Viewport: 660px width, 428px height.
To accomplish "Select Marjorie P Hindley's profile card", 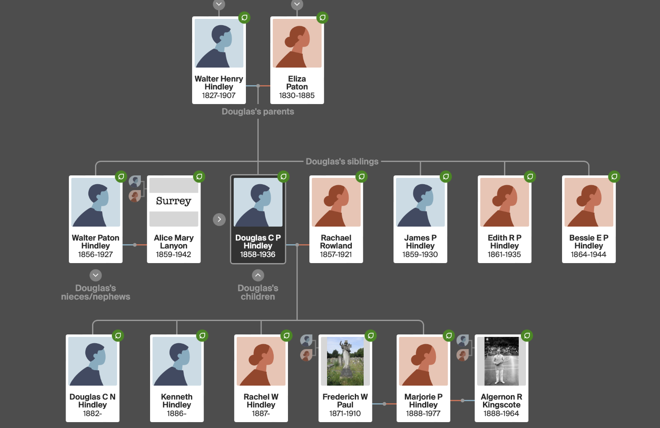I will click(x=423, y=378).
